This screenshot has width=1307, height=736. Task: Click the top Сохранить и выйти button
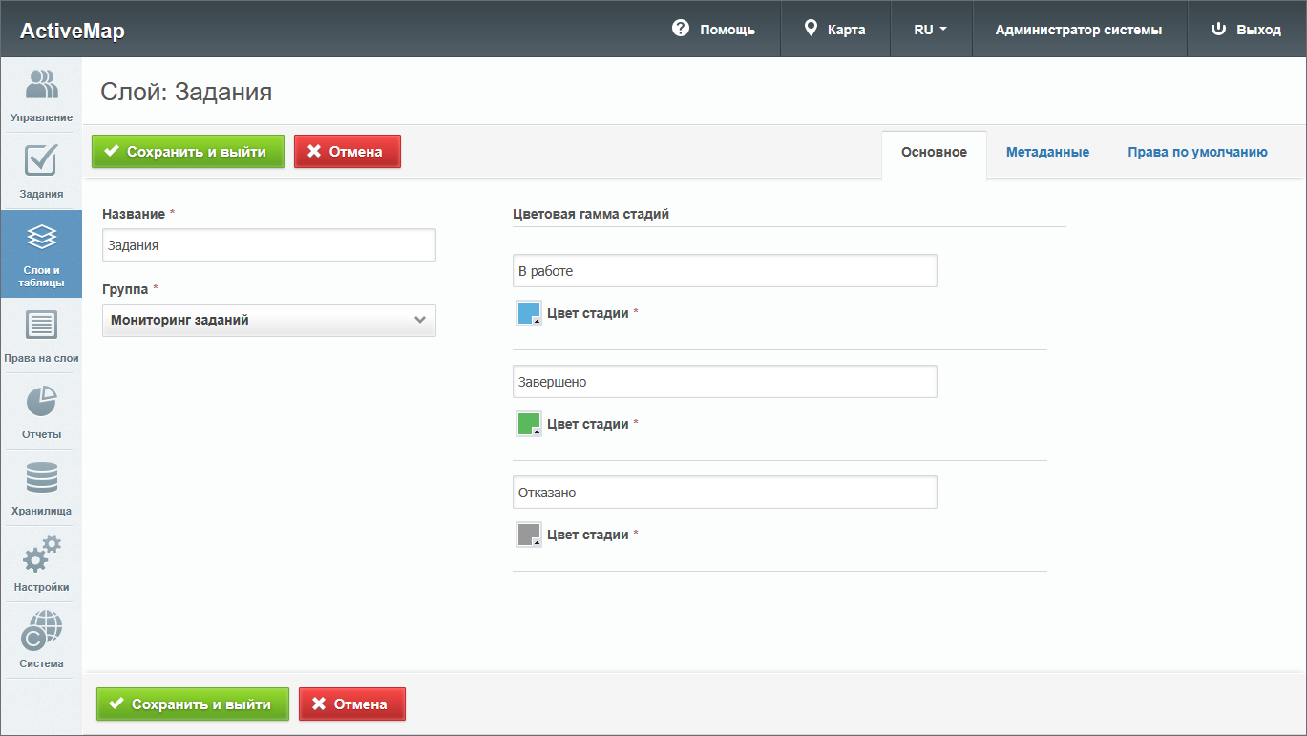click(x=188, y=151)
